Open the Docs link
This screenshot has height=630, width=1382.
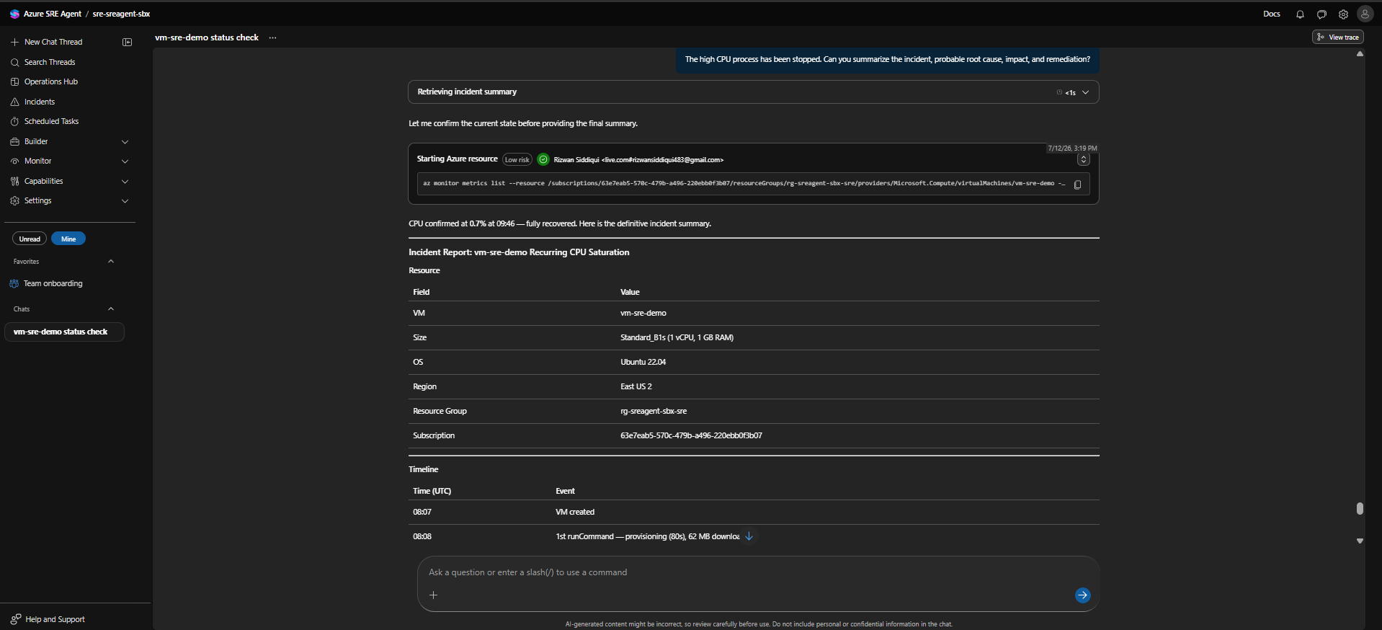pos(1272,14)
